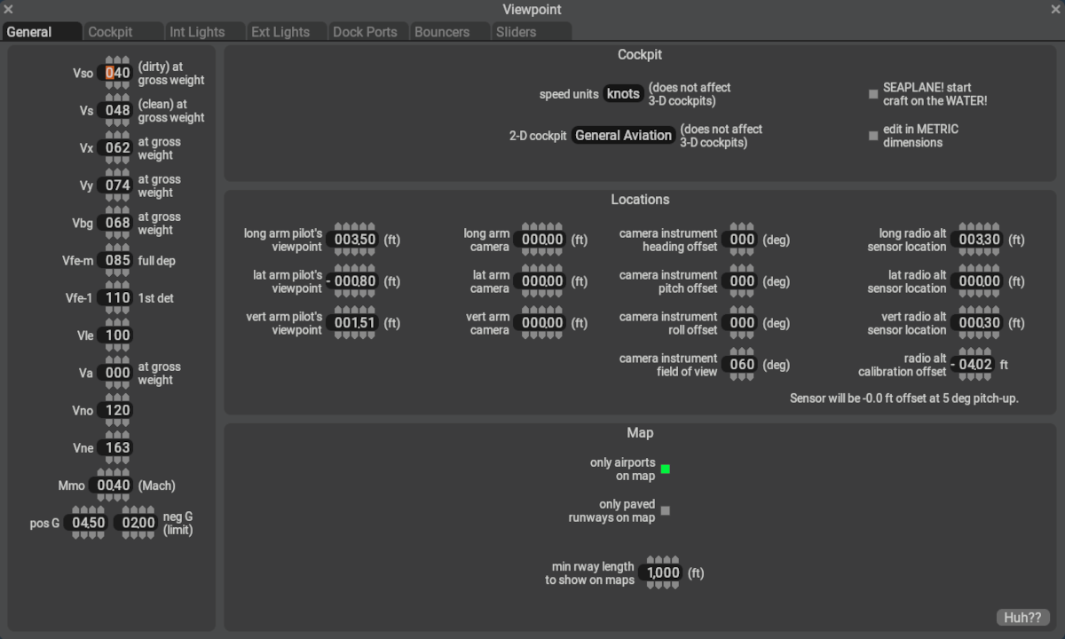Click the camera instrument field of view value
This screenshot has width=1065, height=639.
click(x=741, y=365)
